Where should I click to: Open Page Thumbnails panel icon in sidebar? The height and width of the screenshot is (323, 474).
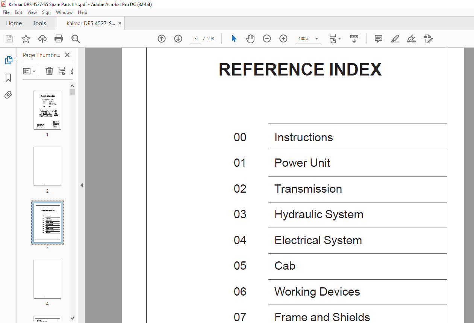(x=8, y=60)
